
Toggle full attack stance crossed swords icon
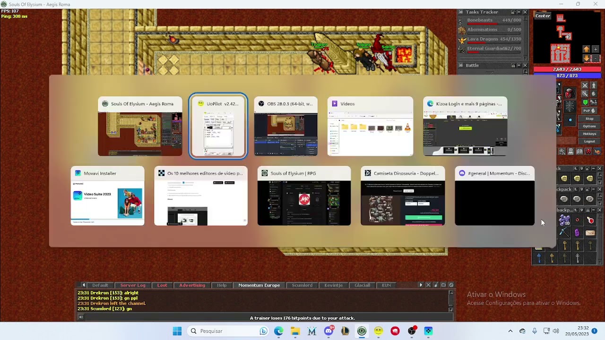click(x=585, y=85)
